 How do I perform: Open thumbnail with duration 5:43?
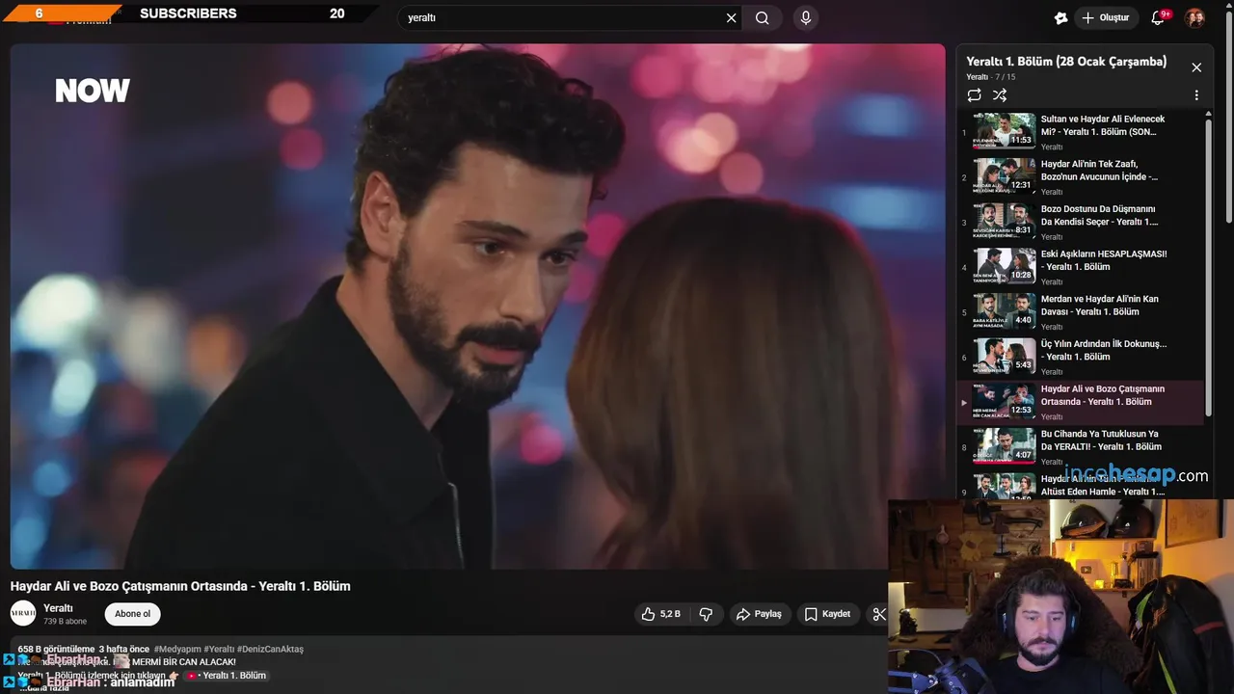pos(1005,355)
